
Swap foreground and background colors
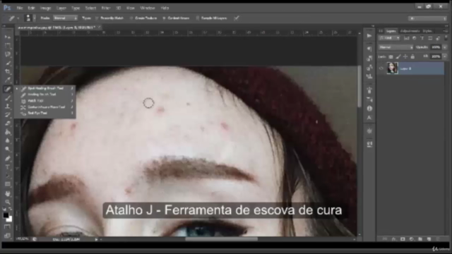[x=10, y=209]
